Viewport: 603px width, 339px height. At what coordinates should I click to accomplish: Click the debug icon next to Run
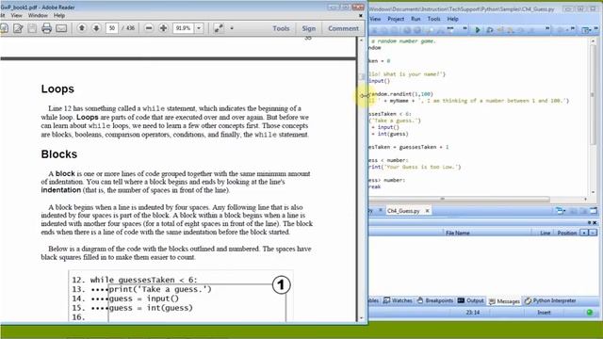[490, 29]
